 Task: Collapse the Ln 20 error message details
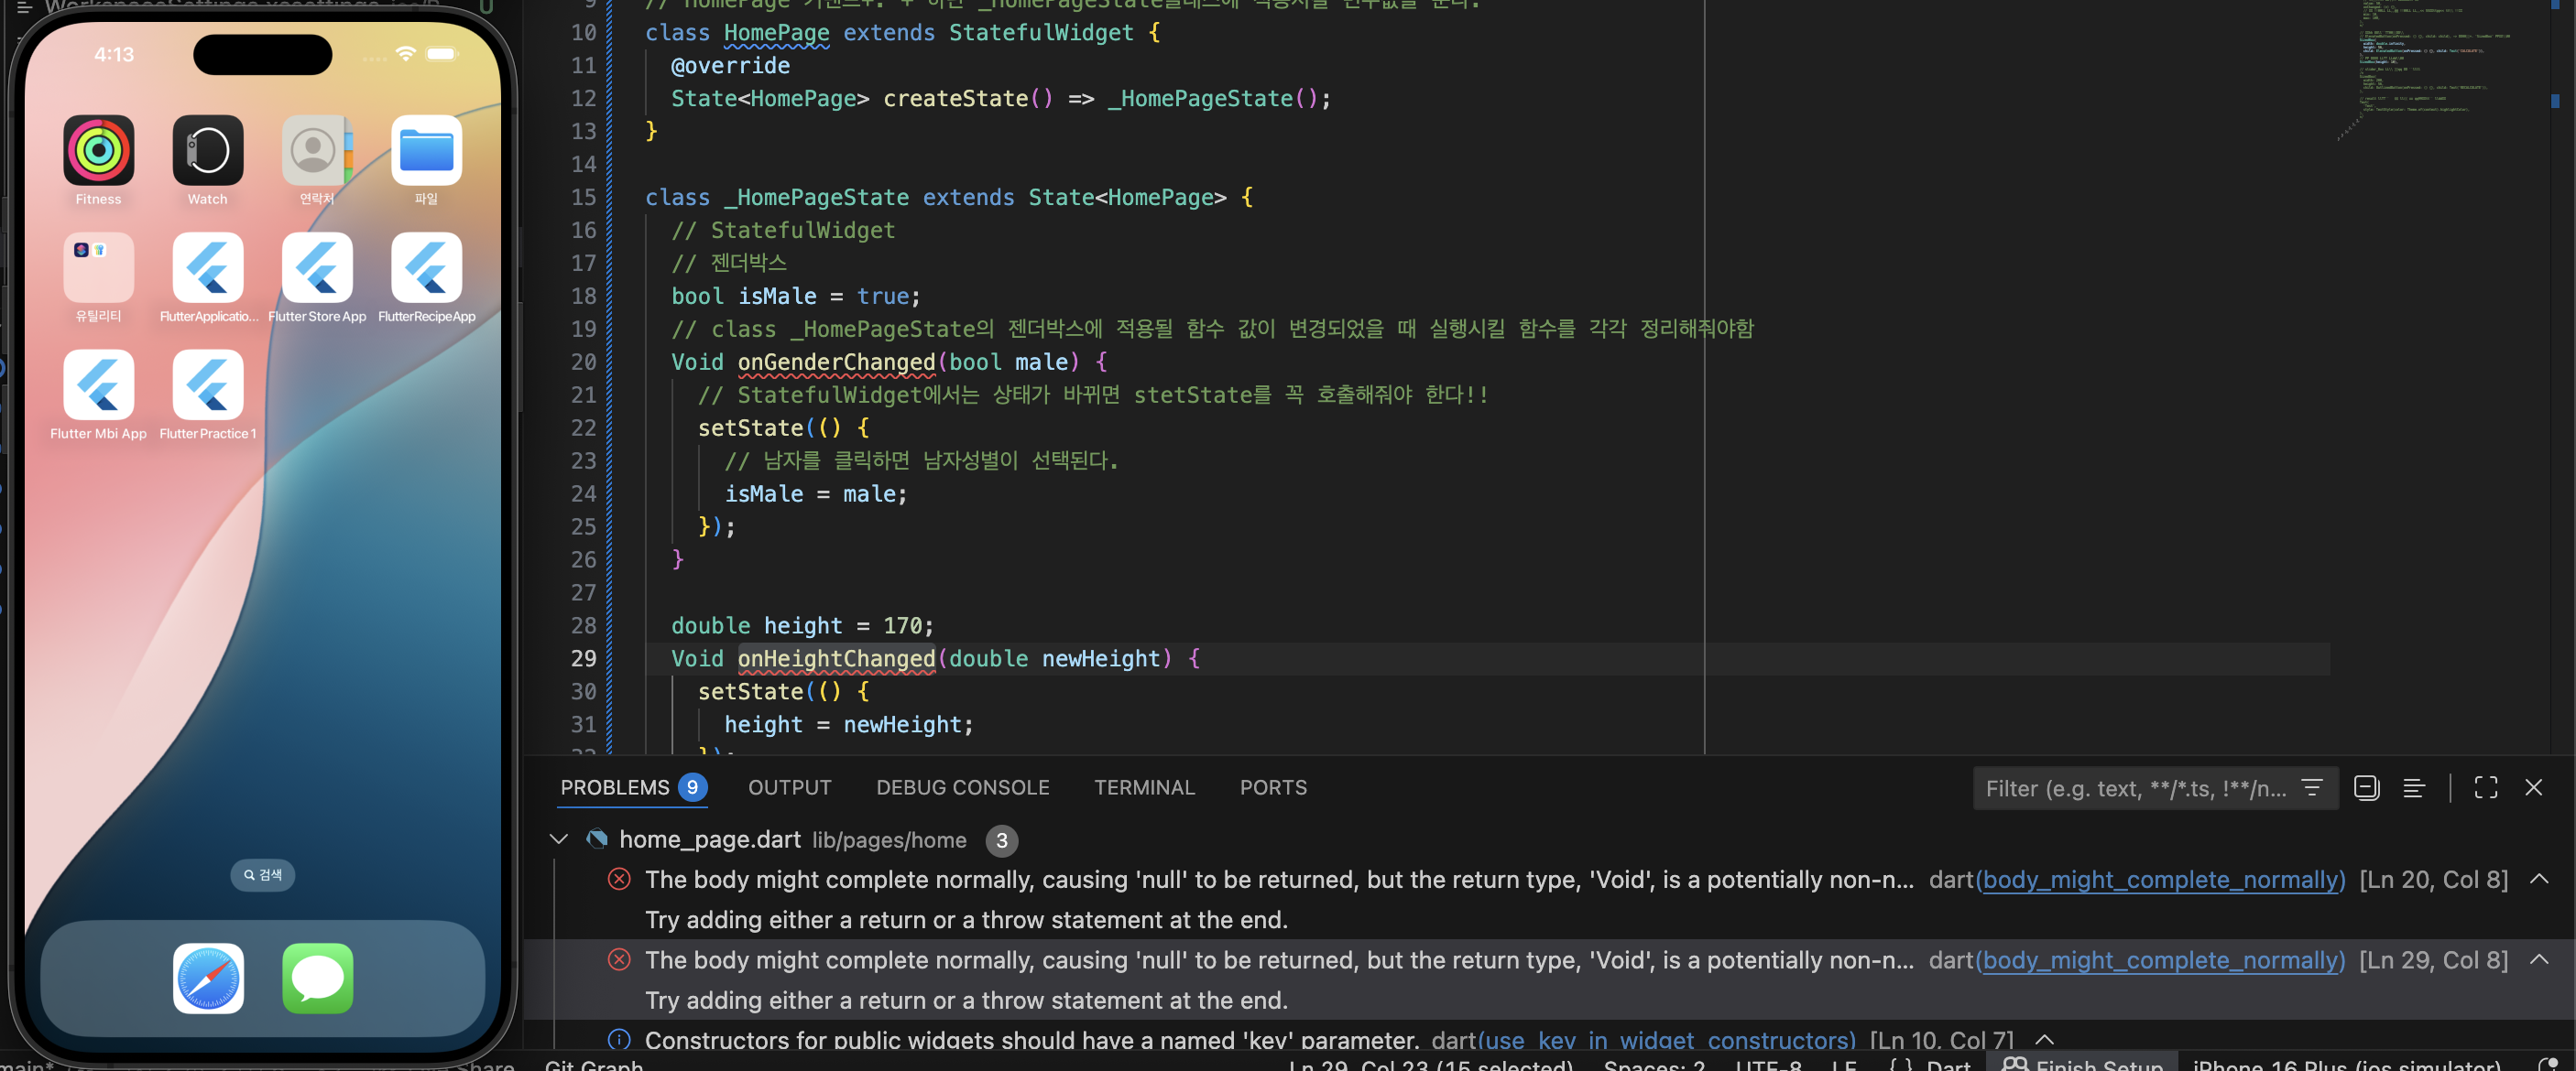(x=2539, y=879)
